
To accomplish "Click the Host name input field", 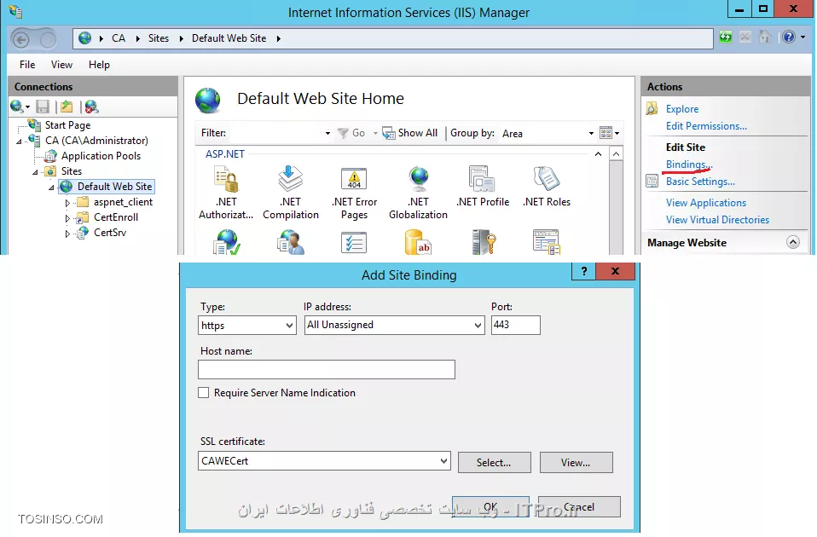I will click(326, 369).
